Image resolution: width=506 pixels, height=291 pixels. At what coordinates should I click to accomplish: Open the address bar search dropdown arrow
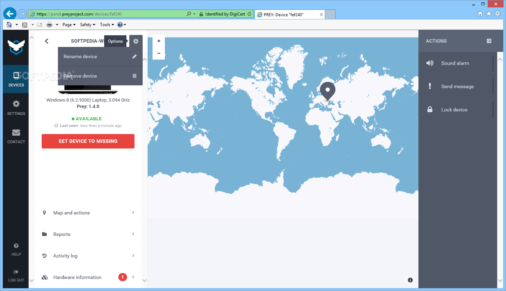click(195, 14)
